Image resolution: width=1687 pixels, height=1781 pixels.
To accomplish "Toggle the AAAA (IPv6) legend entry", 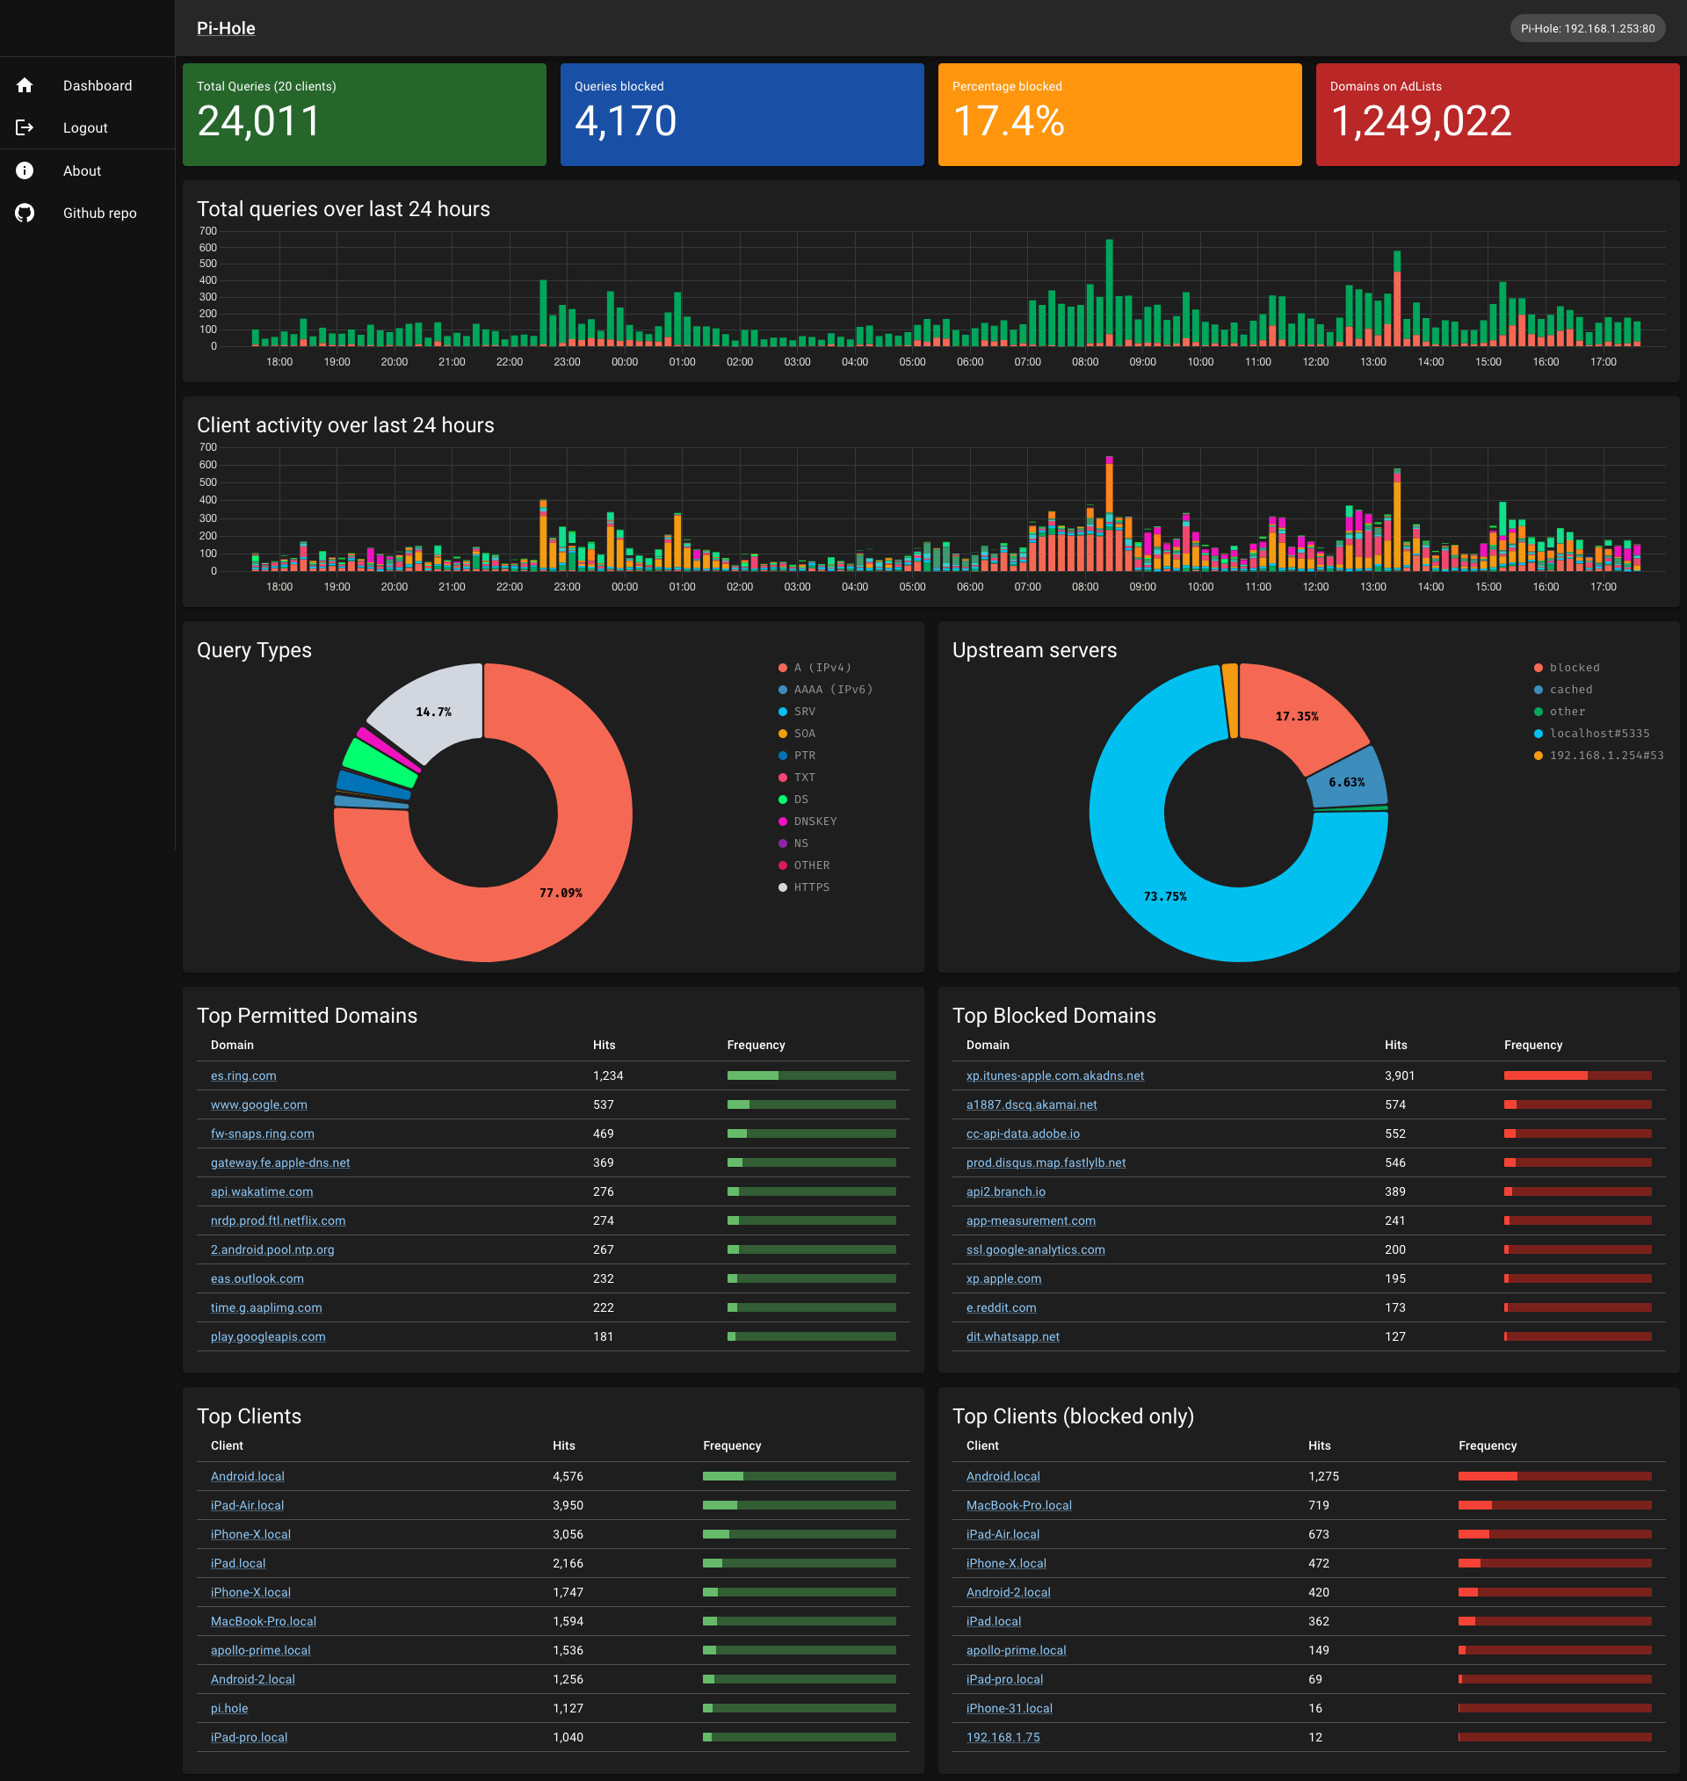I will coord(832,690).
